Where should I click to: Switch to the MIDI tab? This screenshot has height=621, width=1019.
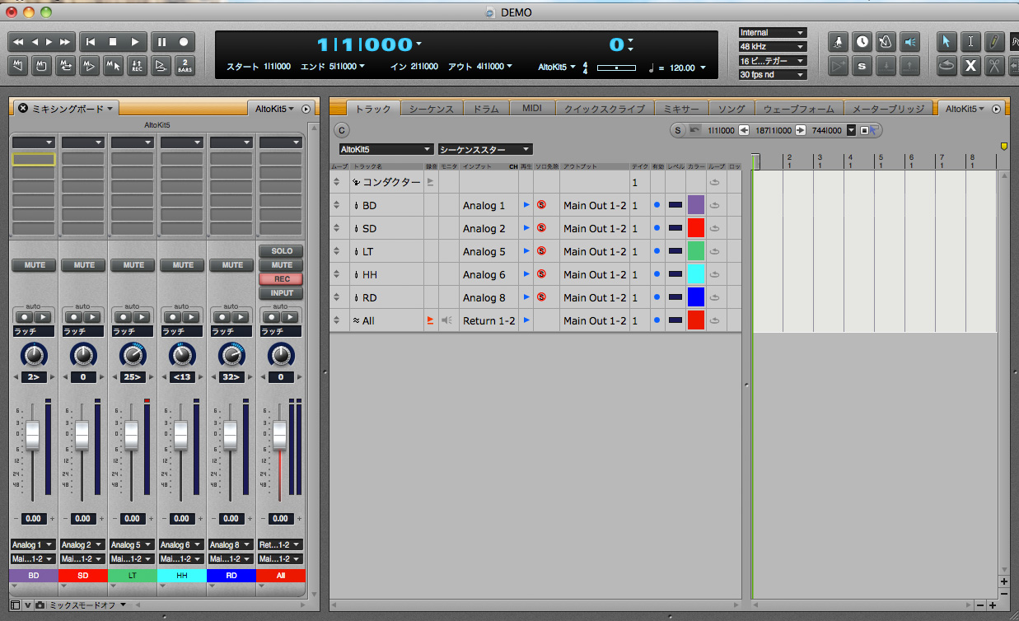tap(531, 109)
